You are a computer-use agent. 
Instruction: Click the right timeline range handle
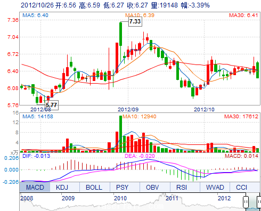click(259, 202)
